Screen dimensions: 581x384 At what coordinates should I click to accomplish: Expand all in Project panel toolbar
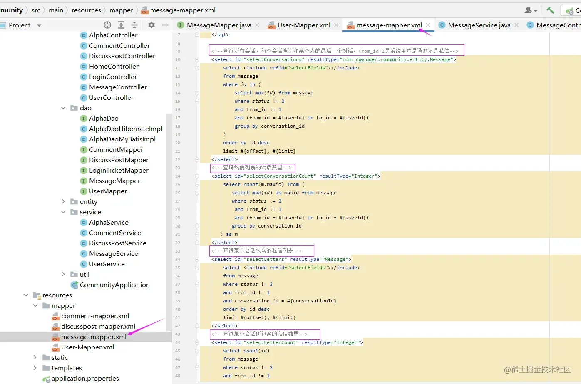pos(121,25)
